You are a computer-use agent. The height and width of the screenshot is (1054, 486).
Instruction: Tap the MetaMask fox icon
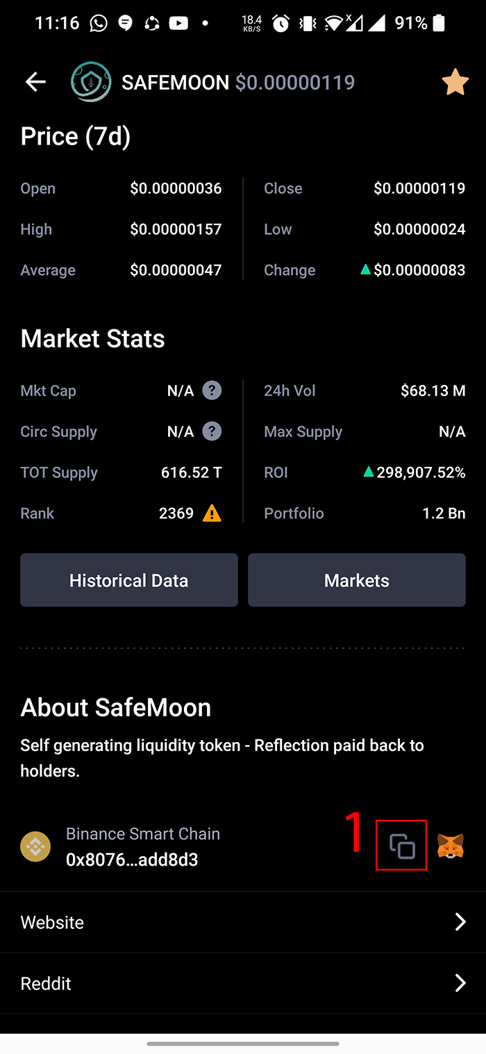pyautogui.click(x=451, y=846)
